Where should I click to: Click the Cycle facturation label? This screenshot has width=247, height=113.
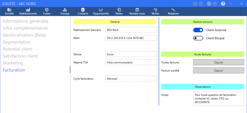point(84,79)
